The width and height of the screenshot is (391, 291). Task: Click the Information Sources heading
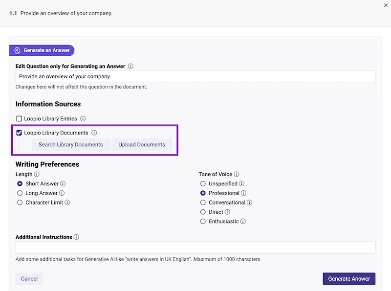click(x=48, y=104)
